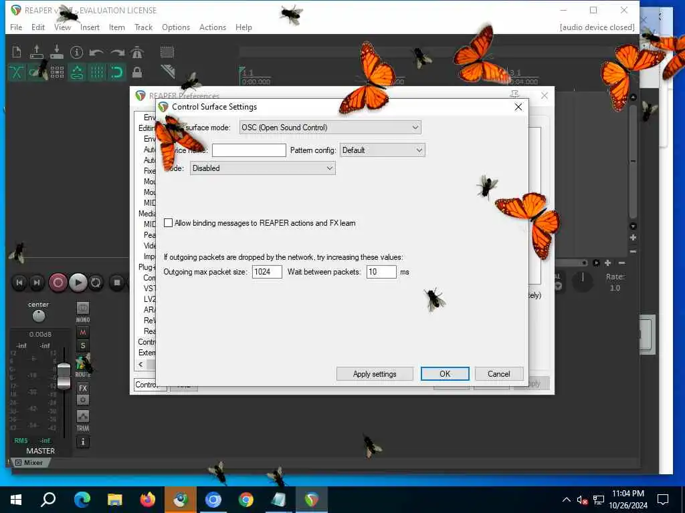Viewport: 685px width, 513px height.
Task: Toggle ripple editing icon
Action: [x=77, y=72]
